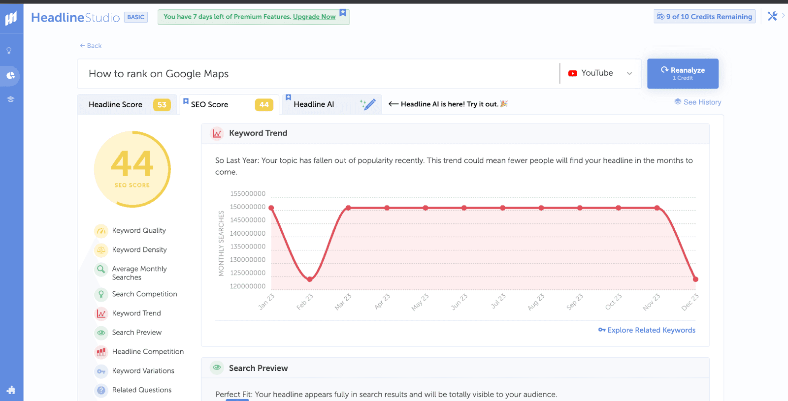788x401 pixels.
Task: Jump to Headline Competition section
Action: click(x=148, y=352)
